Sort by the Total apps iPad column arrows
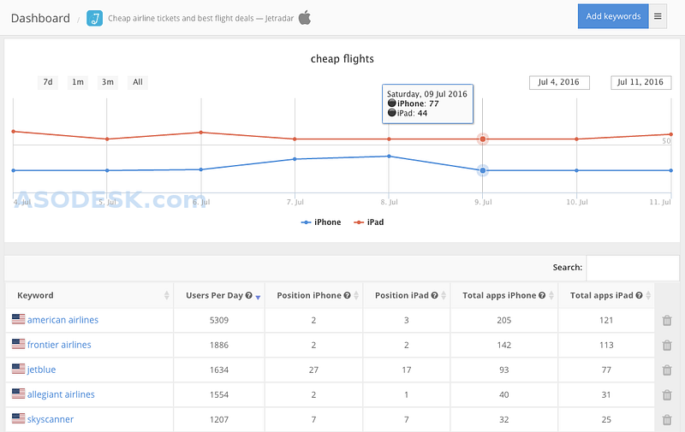Viewport: 685px width, 432px height. point(648,295)
